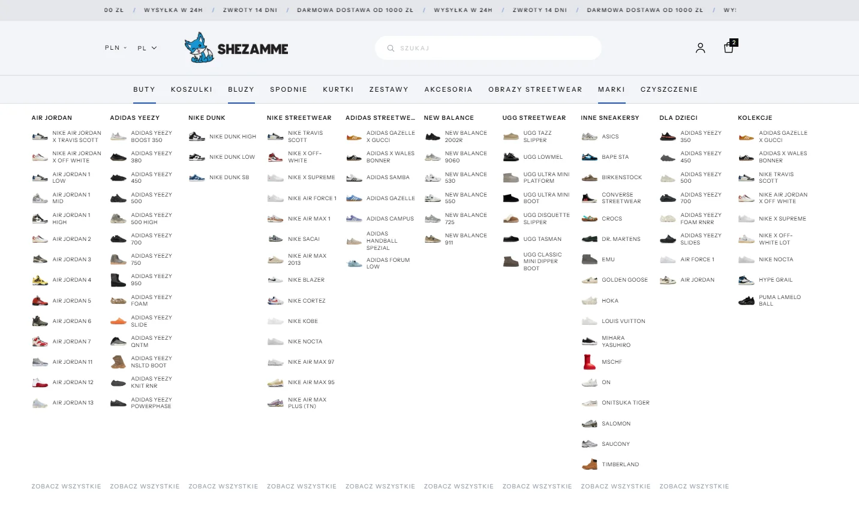This screenshot has height=510, width=859.
Task: Click the Air Jordan 5 shoe thumbnail
Action: click(x=40, y=301)
